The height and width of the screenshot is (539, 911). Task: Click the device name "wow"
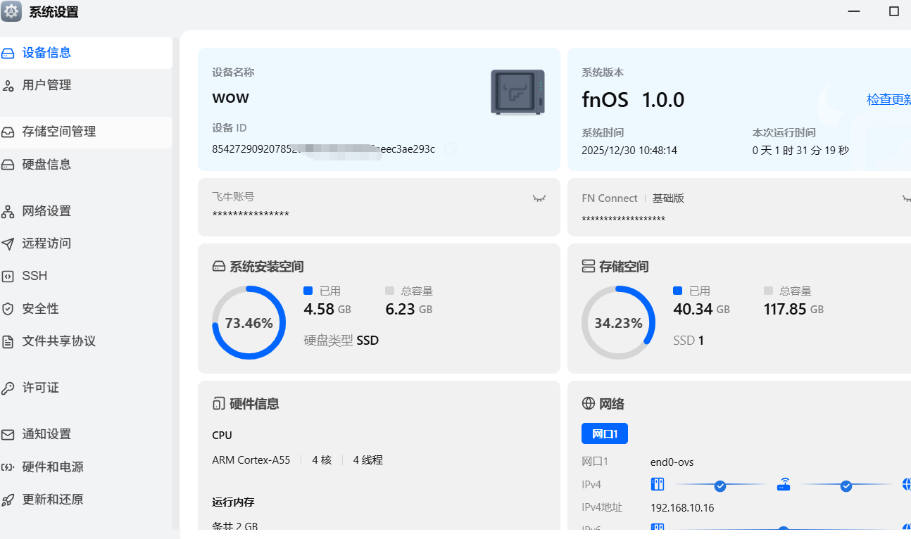click(x=231, y=97)
